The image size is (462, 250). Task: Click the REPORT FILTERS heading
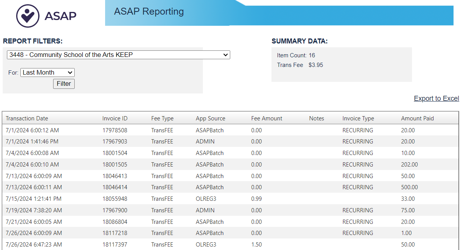pyautogui.click(x=33, y=41)
